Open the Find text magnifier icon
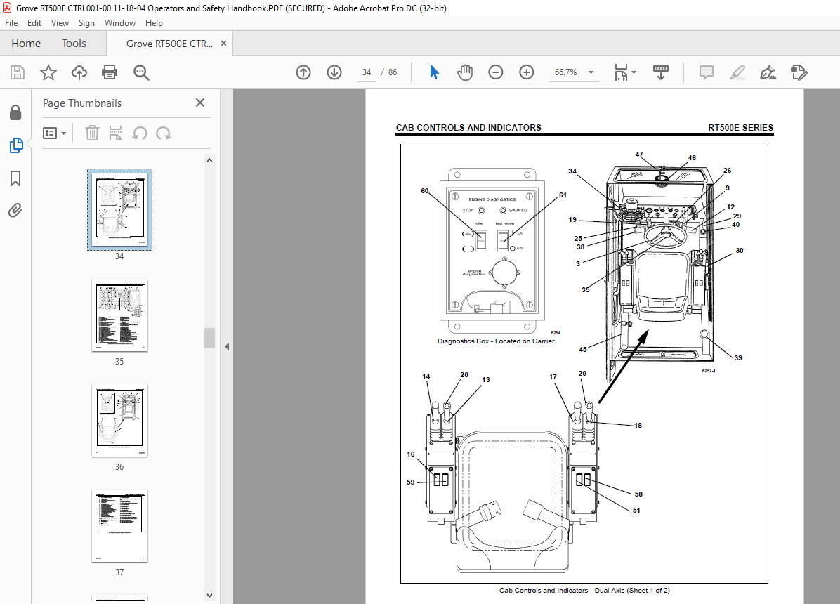The width and height of the screenshot is (840, 604). pos(141,72)
